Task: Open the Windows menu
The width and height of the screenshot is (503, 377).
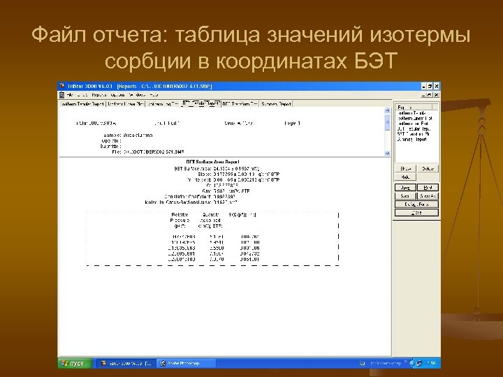Action: click(137, 95)
